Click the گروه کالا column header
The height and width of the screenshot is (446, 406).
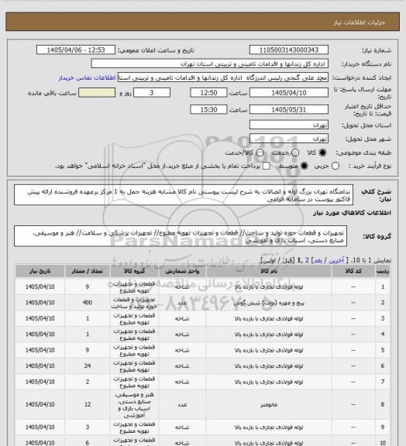point(134,271)
